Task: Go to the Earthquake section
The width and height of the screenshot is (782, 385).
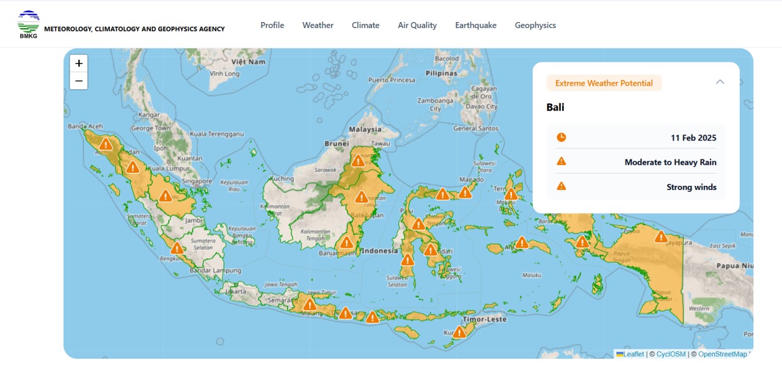Action: [x=476, y=25]
